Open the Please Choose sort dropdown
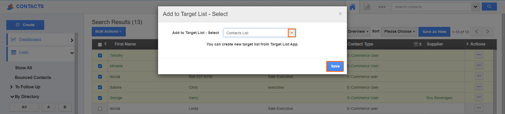 tap(399, 32)
